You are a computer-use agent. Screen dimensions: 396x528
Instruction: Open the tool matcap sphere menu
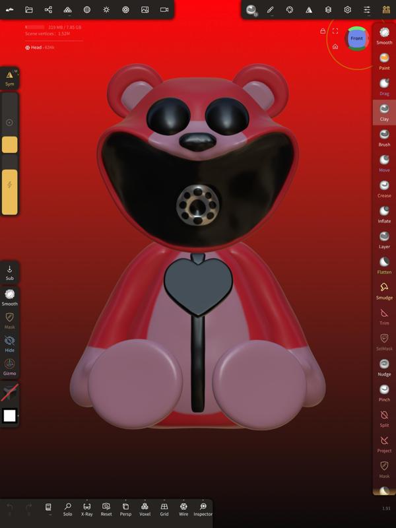click(251, 10)
